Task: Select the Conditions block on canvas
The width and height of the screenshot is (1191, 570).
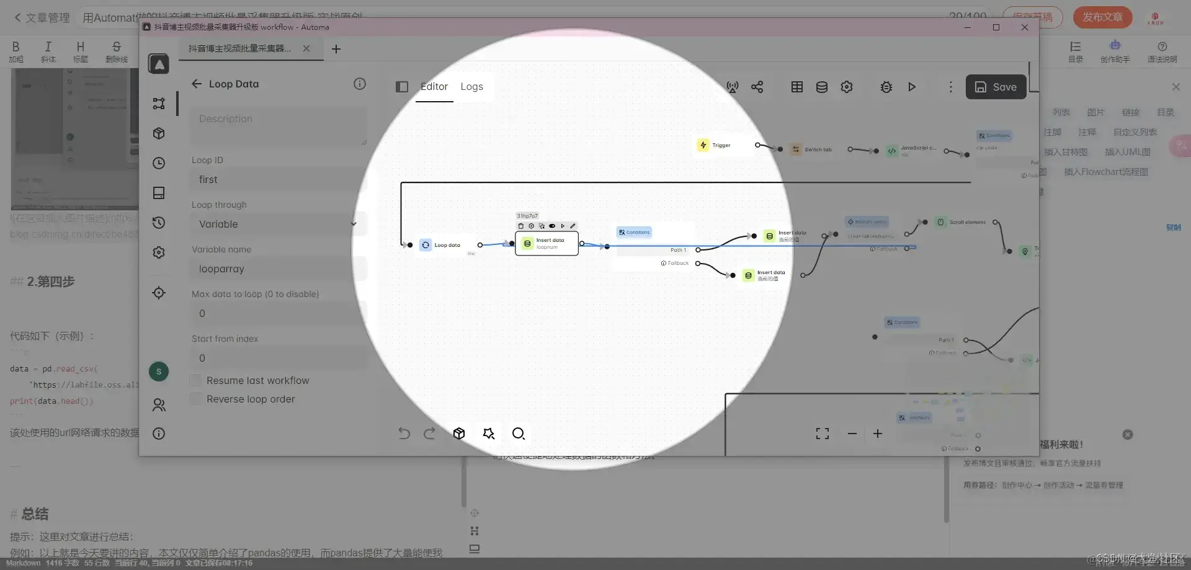Action: tap(634, 233)
